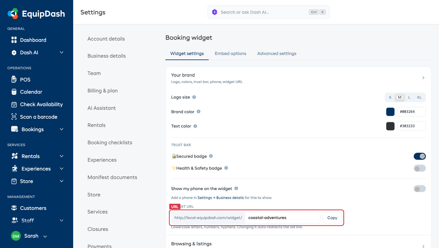Toggle Show my phone on the widget
Viewport: 439px width, 248px height.
(419, 189)
